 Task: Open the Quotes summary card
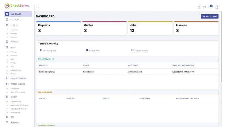pos(105,28)
